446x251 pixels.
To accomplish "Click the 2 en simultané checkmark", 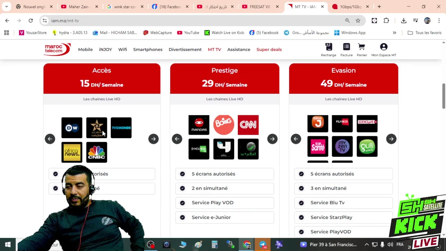I will [x=182, y=188].
